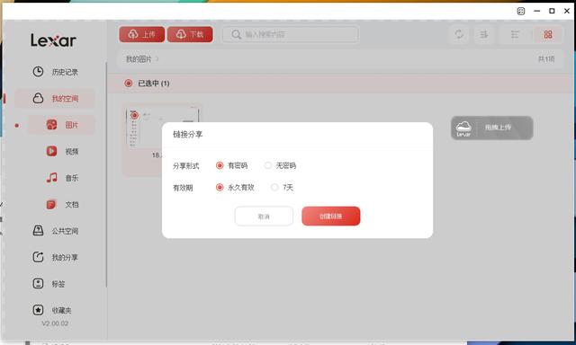Click the 图片 picture icon

[51, 125]
